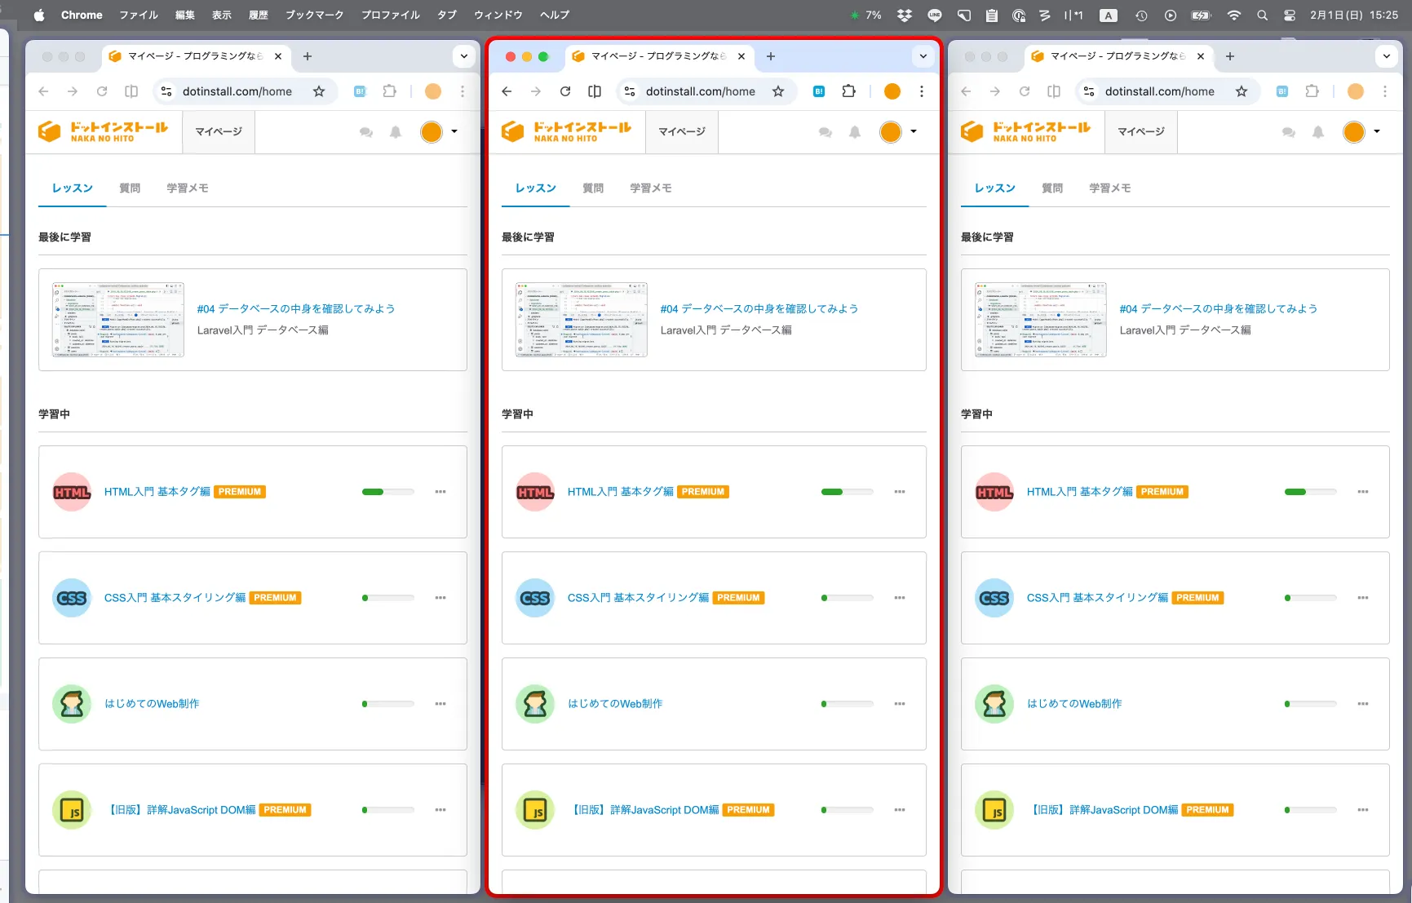Click the Dotinstall logo in the left window
Screen dimensions: 1412x903
point(104,131)
